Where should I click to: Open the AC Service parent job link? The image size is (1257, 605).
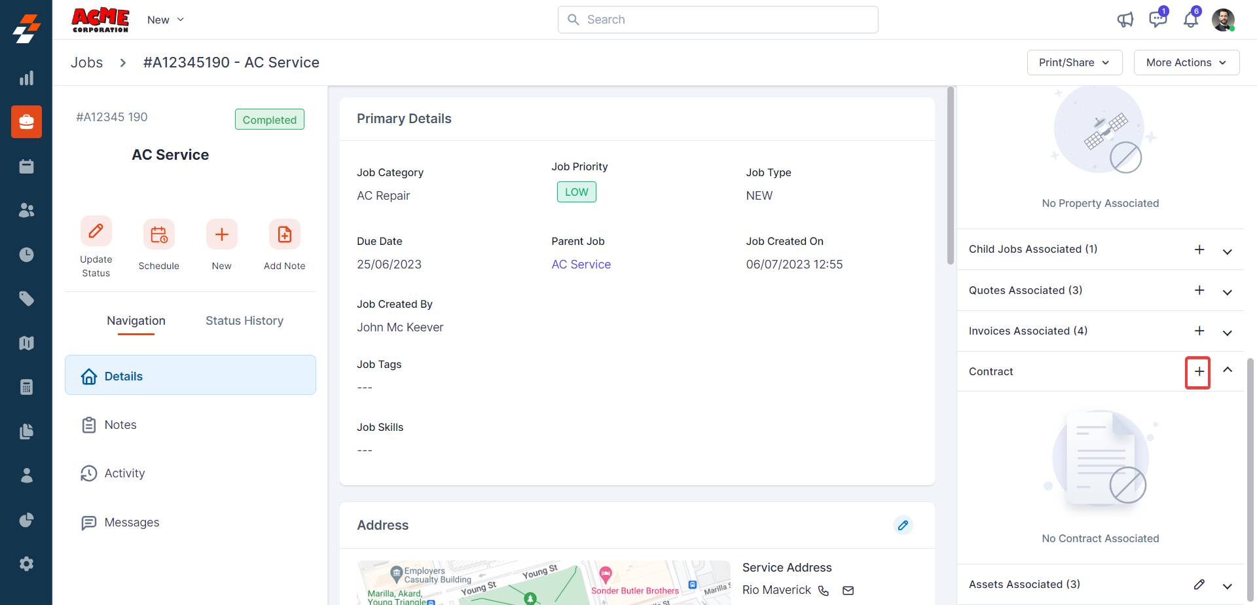(x=581, y=265)
